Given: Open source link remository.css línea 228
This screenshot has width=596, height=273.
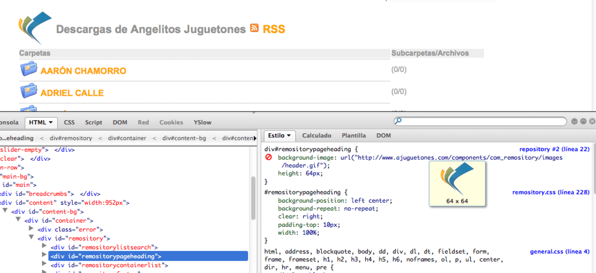Looking at the screenshot, I should [x=551, y=192].
